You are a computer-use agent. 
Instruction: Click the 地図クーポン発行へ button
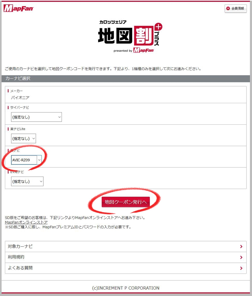tap(126, 202)
